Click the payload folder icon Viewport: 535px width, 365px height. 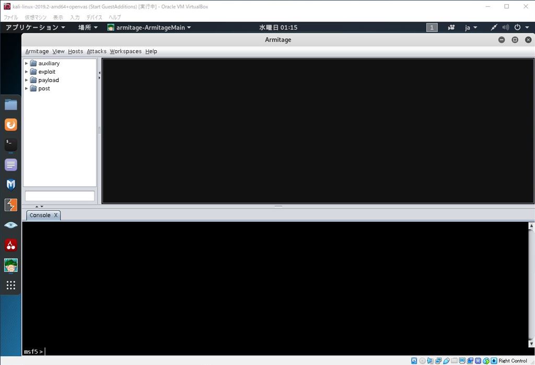pos(33,80)
